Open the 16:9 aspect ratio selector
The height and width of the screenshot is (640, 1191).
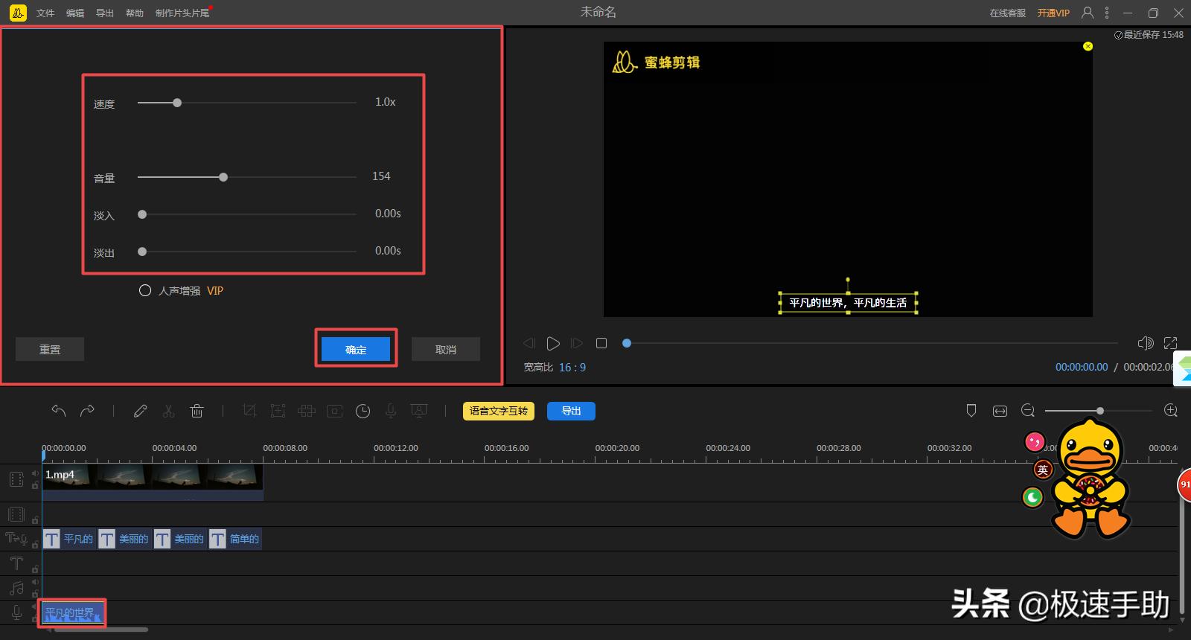coord(572,367)
